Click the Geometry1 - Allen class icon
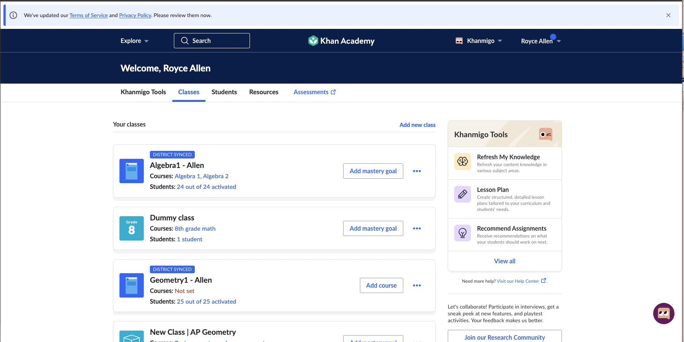 point(132,285)
